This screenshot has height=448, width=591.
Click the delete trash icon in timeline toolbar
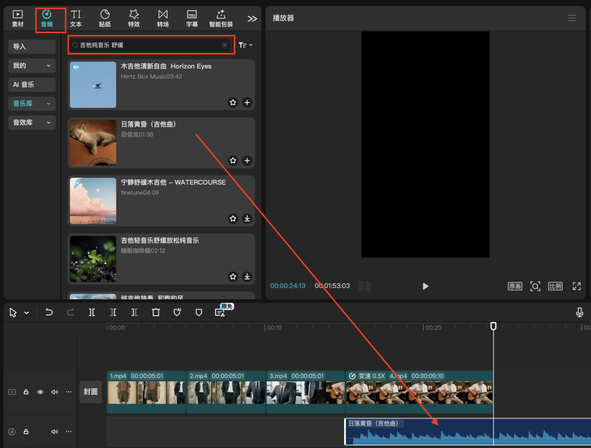point(156,312)
